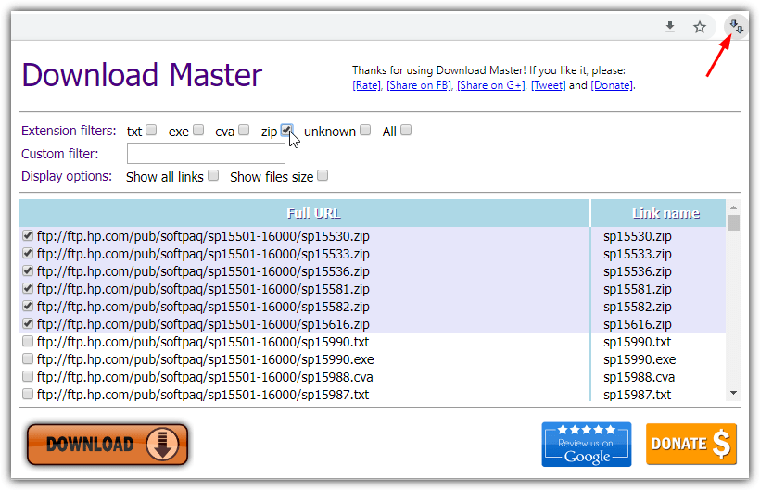Click the list scrollbar down arrow
The image size is (760, 490).
point(733,393)
